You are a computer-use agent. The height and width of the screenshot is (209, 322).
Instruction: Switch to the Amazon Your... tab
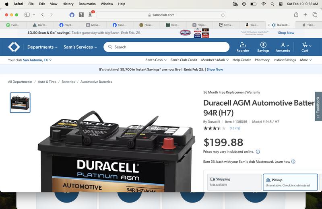click(x=252, y=25)
